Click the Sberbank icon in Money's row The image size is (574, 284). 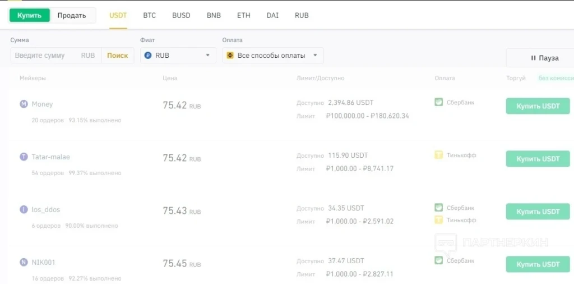coord(439,102)
